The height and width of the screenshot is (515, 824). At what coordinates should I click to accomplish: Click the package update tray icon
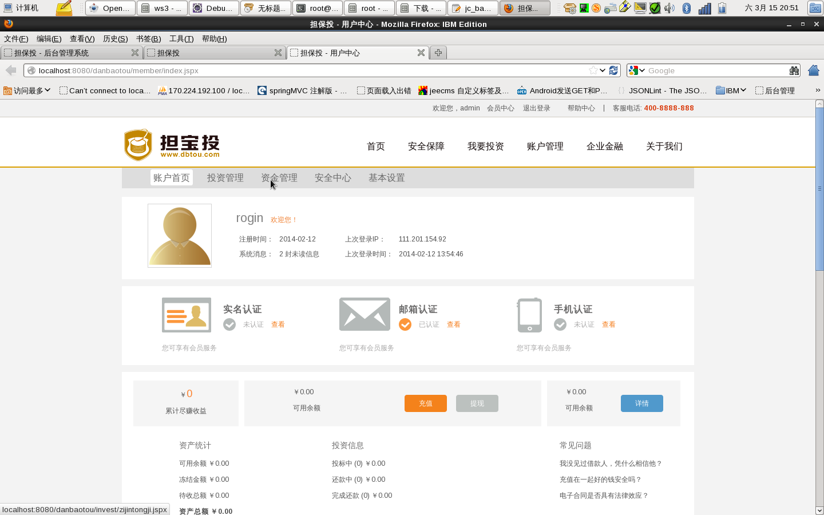coord(569,8)
